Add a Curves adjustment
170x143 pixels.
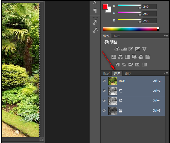[x=131, y=49]
